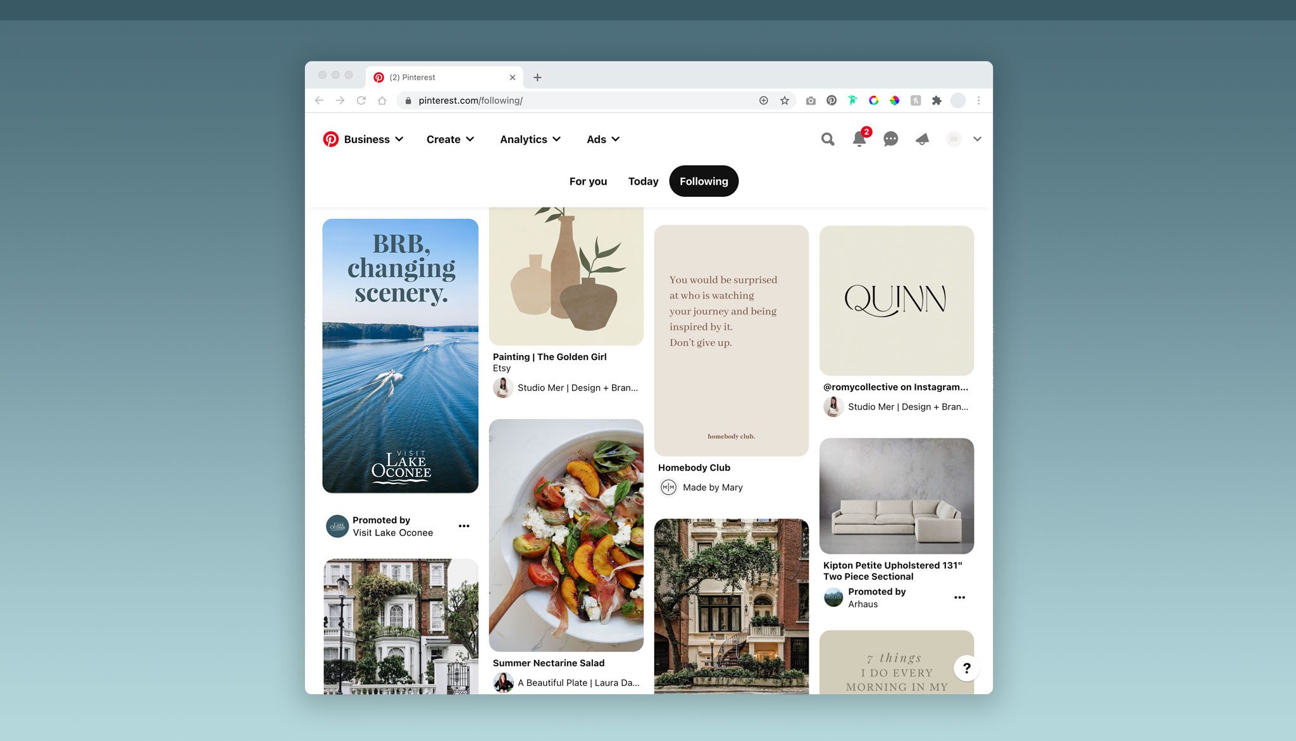Select the Today tab
Viewport: 1296px width, 741px height.
point(643,181)
